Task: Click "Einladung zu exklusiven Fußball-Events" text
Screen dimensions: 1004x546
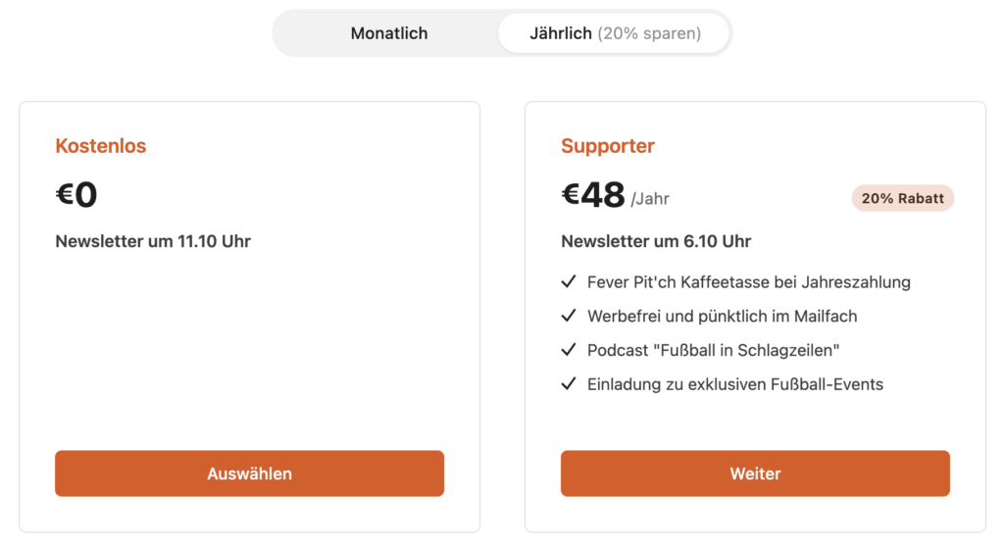Action: click(735, 384)
